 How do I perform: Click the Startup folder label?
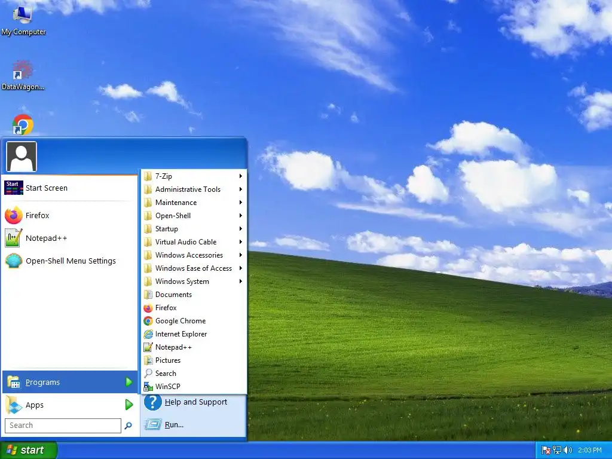pos(167,229)
